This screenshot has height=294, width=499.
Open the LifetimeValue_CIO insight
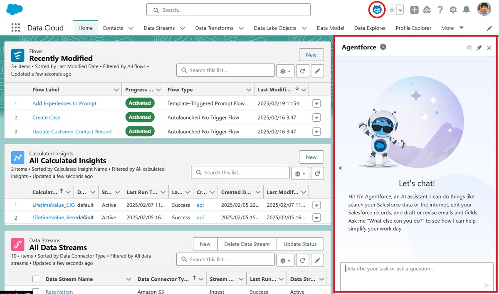[x=54, y=205]
